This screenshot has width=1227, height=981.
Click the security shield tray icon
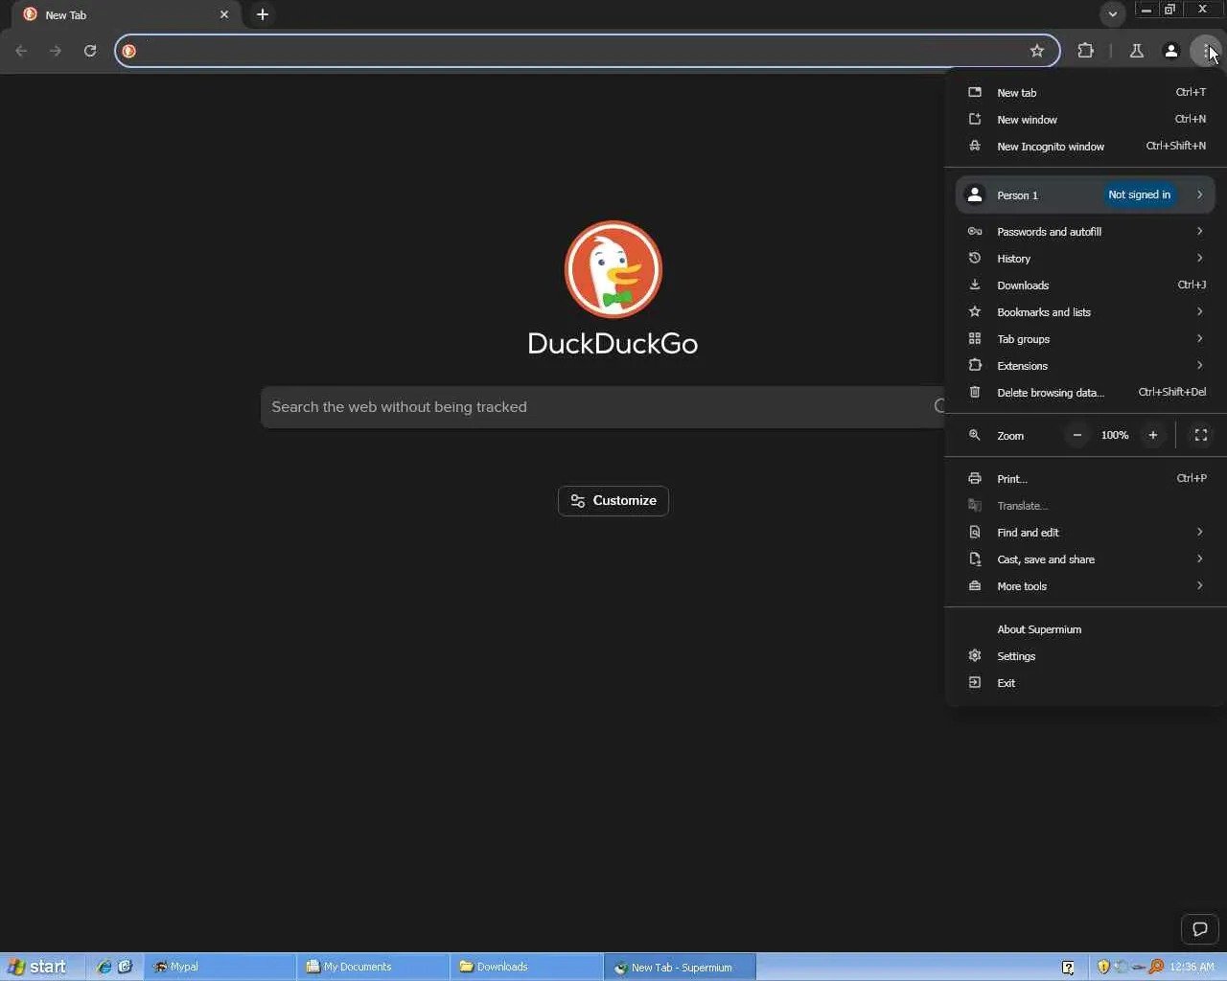pos(1103,968)
